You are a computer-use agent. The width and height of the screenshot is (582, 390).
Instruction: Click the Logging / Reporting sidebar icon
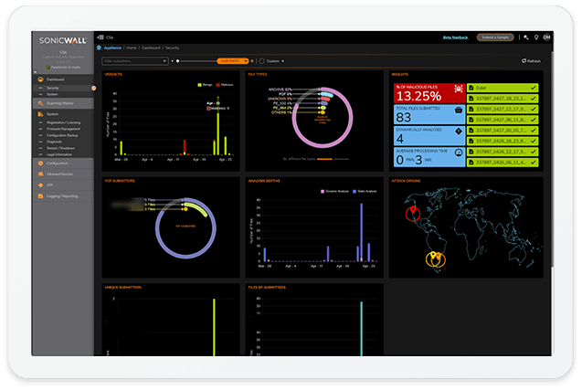(x=38, y=195)
